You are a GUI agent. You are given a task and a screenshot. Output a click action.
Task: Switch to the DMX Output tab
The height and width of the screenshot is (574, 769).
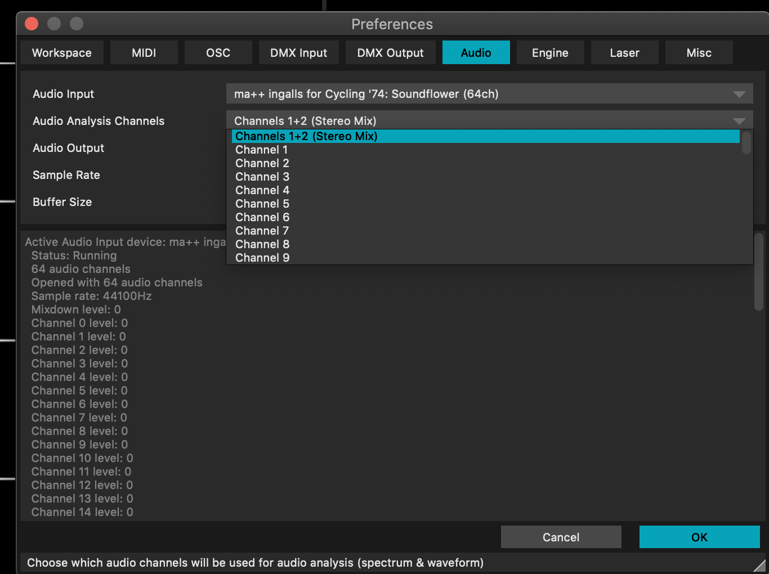(x=390, y=52)
